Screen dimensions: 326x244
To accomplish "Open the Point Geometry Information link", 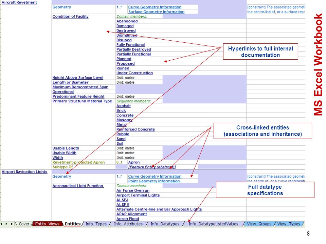I will (x=154, y=181).
